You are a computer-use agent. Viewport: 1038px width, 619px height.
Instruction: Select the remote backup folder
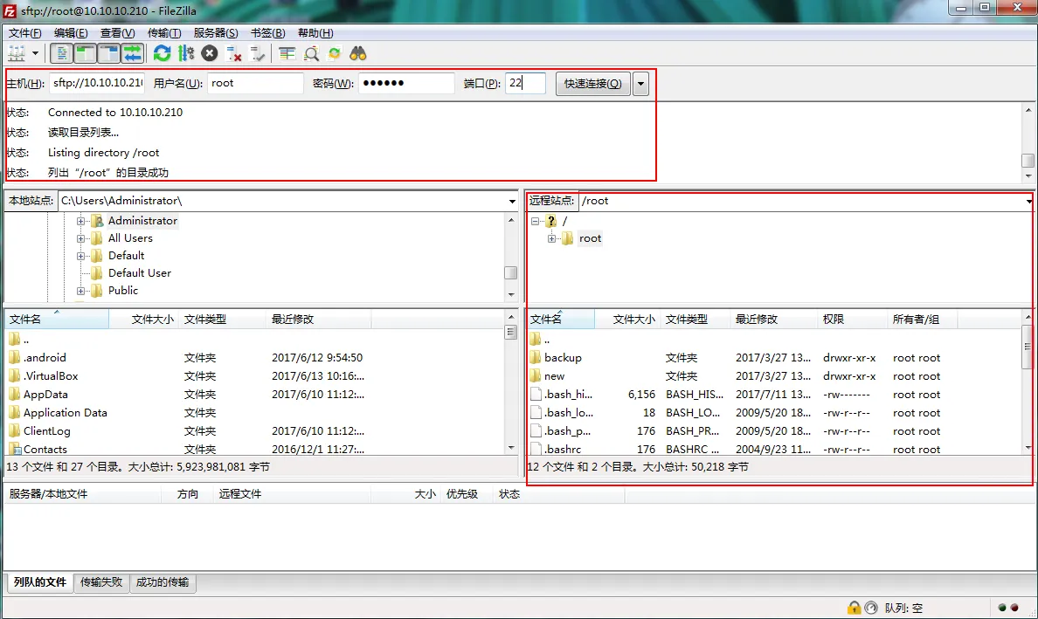point(563,357)
